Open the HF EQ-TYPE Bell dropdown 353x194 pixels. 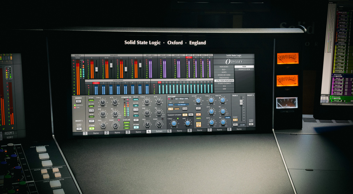point(136,106)
